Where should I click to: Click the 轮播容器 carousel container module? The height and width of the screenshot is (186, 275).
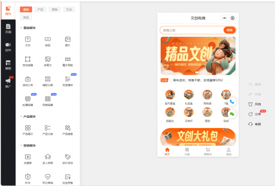point(28,101)
